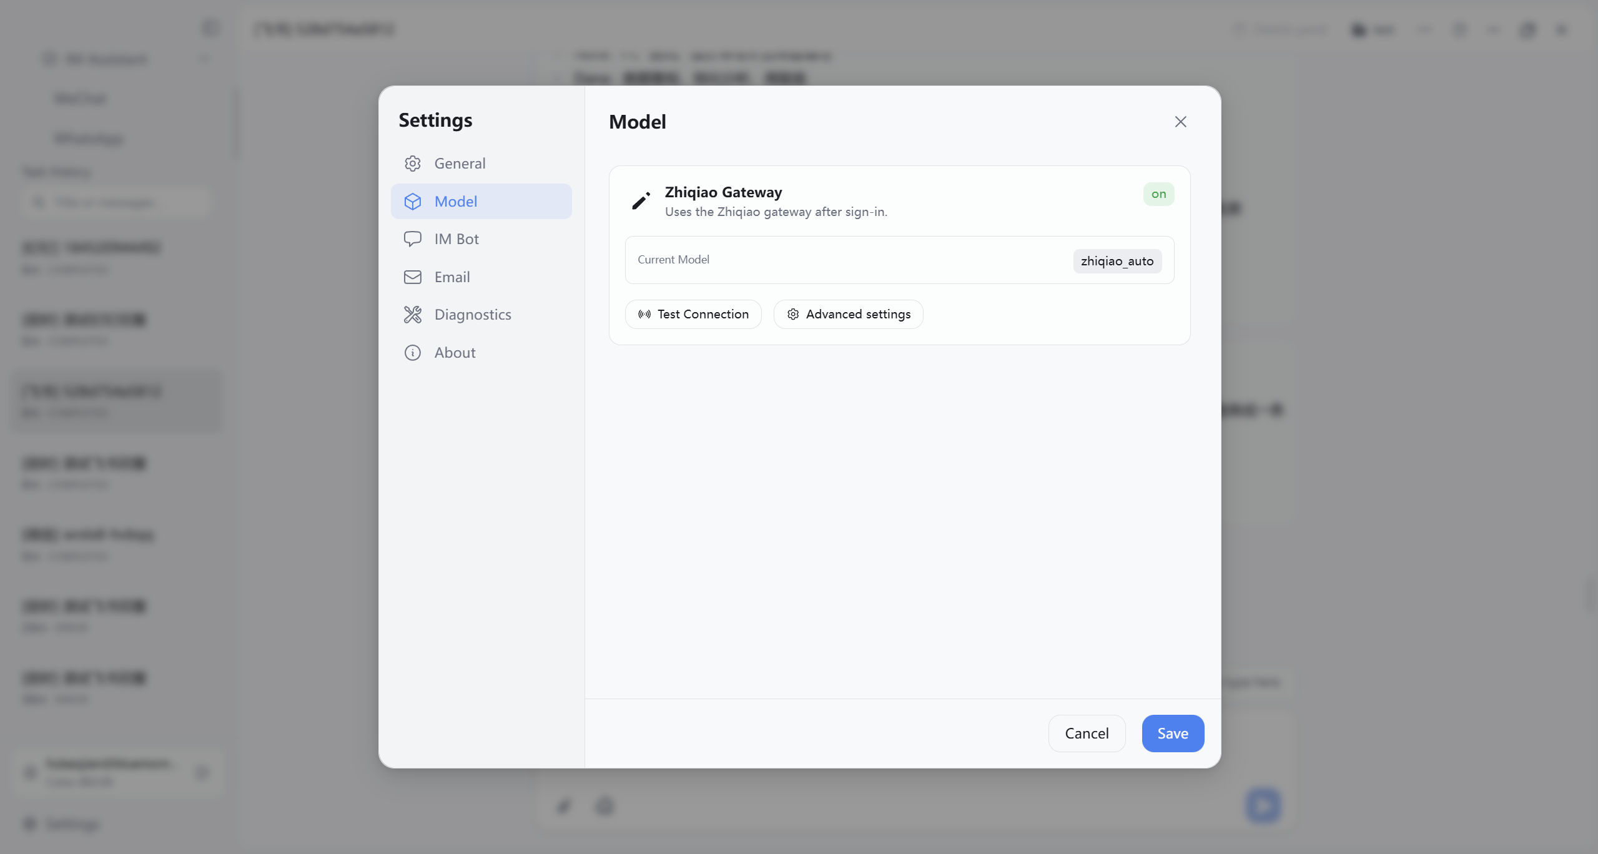The height and width of the screenshot is (854, 1598).
Task: Click the Diagnostics tools icon
Action: coord(412,315)
